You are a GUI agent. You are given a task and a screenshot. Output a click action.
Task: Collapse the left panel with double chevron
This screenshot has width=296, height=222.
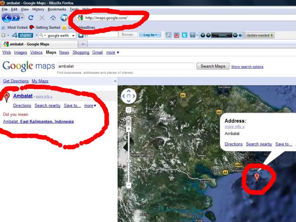pyautogui.click(x=115, y=81)
